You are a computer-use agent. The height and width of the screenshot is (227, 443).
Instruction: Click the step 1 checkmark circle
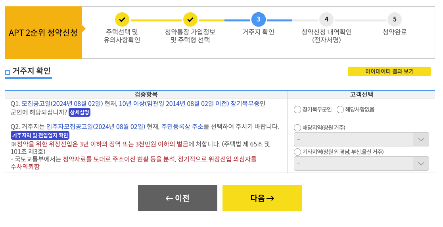[122, 19]
